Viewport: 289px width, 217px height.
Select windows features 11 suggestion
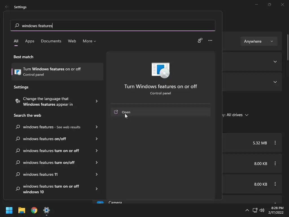point(57,174)
